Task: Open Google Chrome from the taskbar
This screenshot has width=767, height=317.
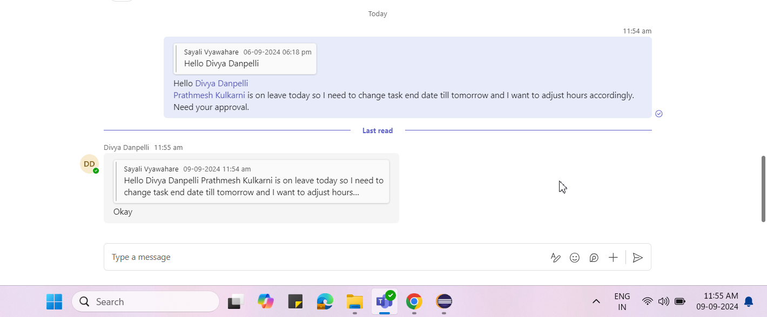Action: (414, 301)
